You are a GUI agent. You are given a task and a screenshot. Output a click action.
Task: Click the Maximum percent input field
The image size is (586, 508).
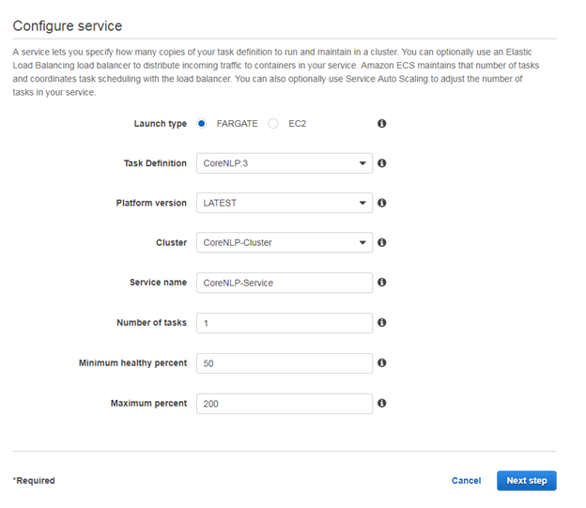[x=285, y=404]
